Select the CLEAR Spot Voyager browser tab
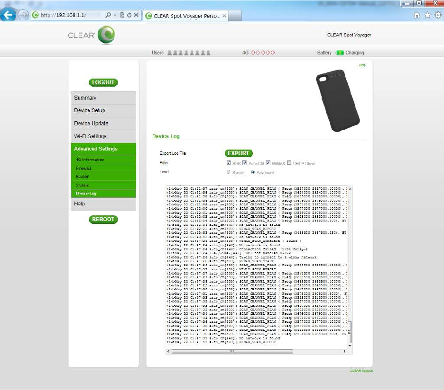444x390 pixels. [185, 16]
